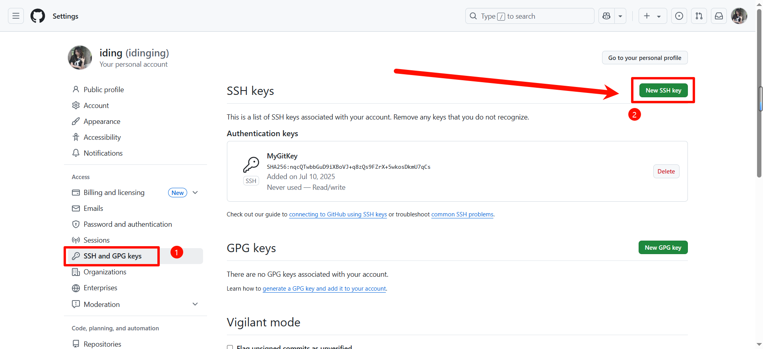Open the GitHub Copilot chat icon
Screen dimensions: 763x349
point(606,16)
